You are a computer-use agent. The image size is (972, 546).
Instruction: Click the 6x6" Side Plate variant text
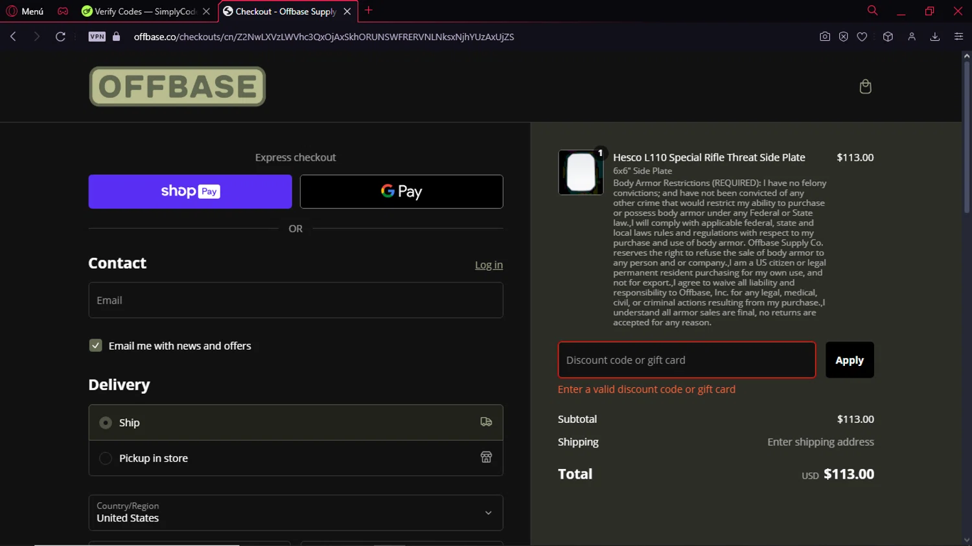[x=642, y=171]
